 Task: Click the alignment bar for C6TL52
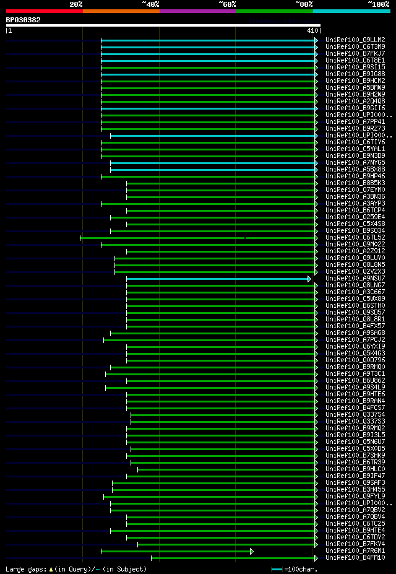(199, 238)
